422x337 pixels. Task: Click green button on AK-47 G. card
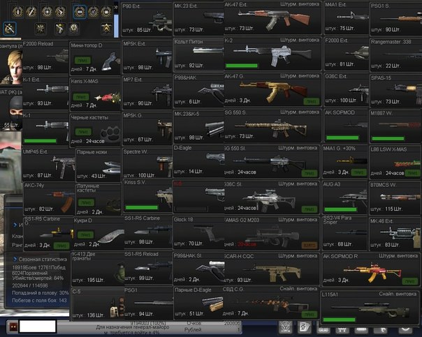[311, 101]
